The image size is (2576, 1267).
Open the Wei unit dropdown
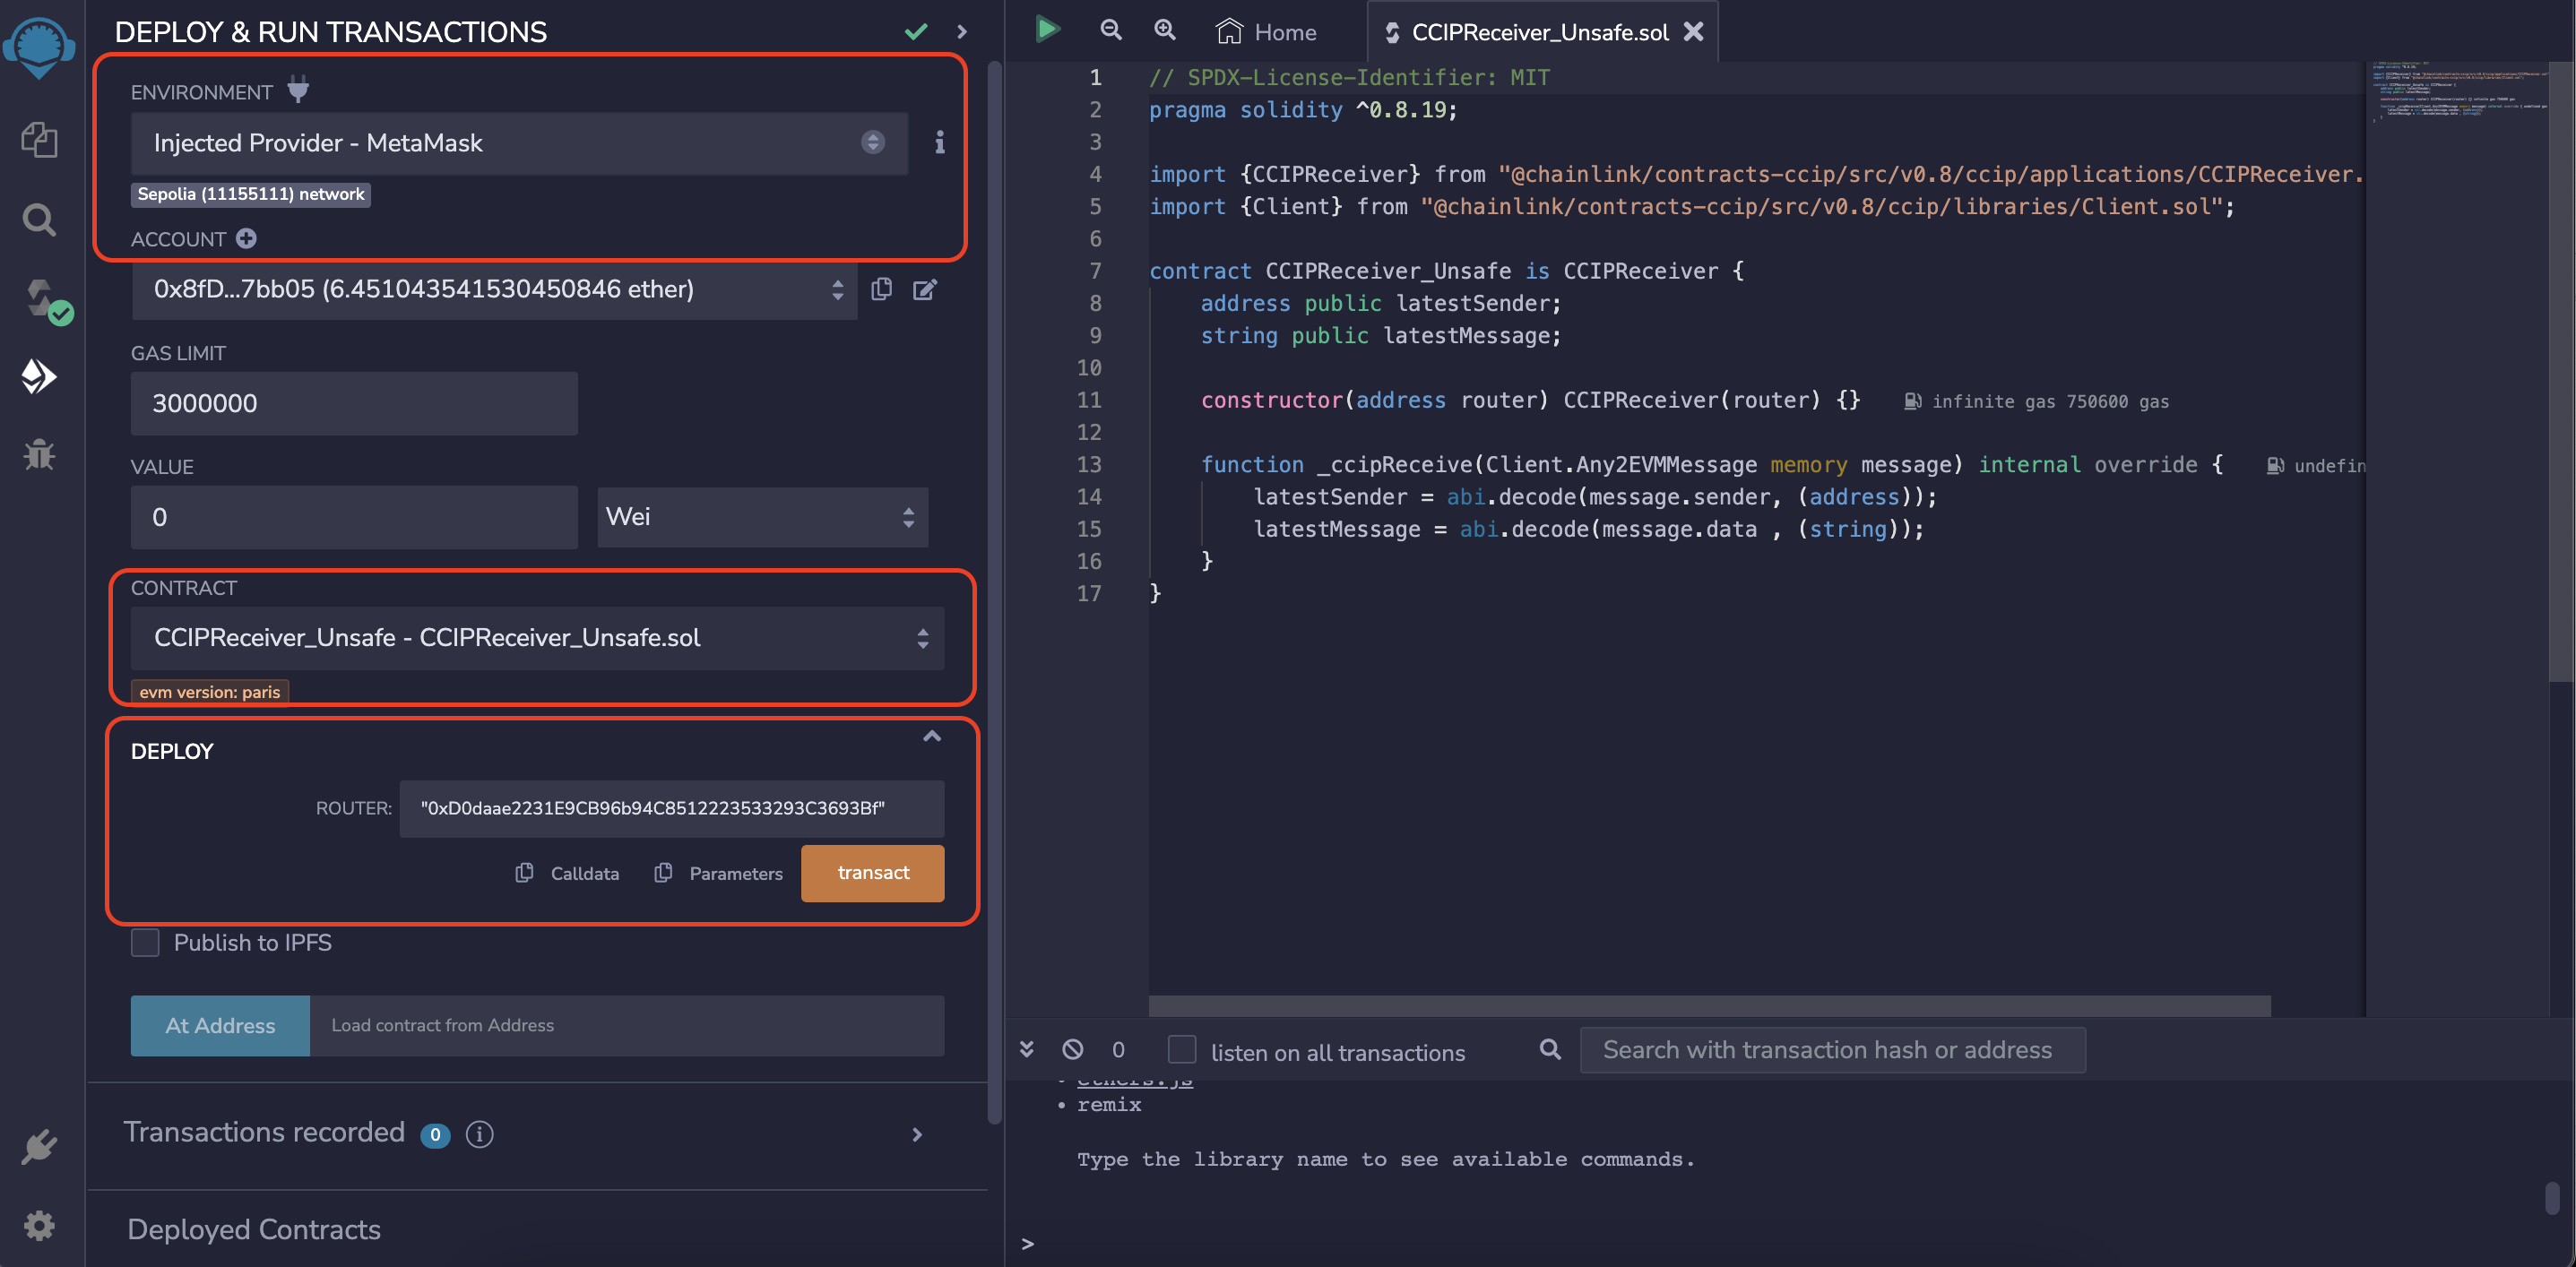(x=762, y=517)
